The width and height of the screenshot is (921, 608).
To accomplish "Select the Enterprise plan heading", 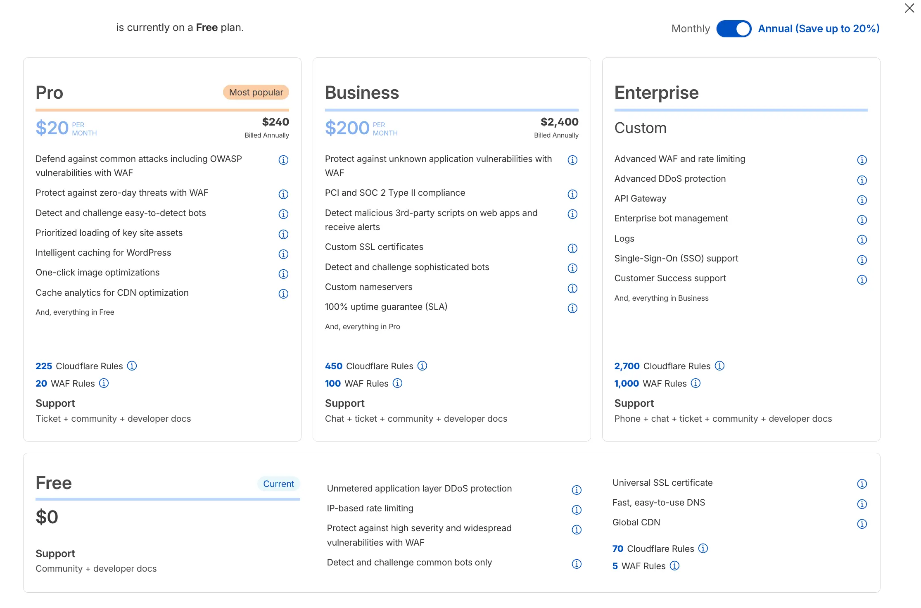I will pos(656,93).
